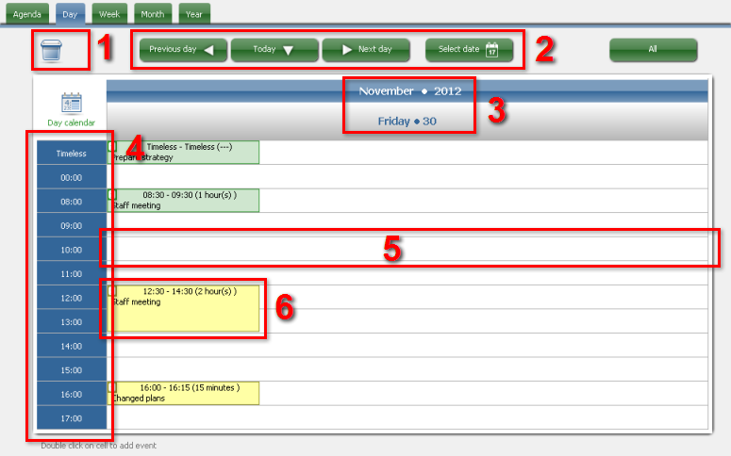Image resolution: width=731 pixels, height=456 pixels.
Task: Toggle the 12:30 Staff meeting checkbox
Action: coord(112,290)
